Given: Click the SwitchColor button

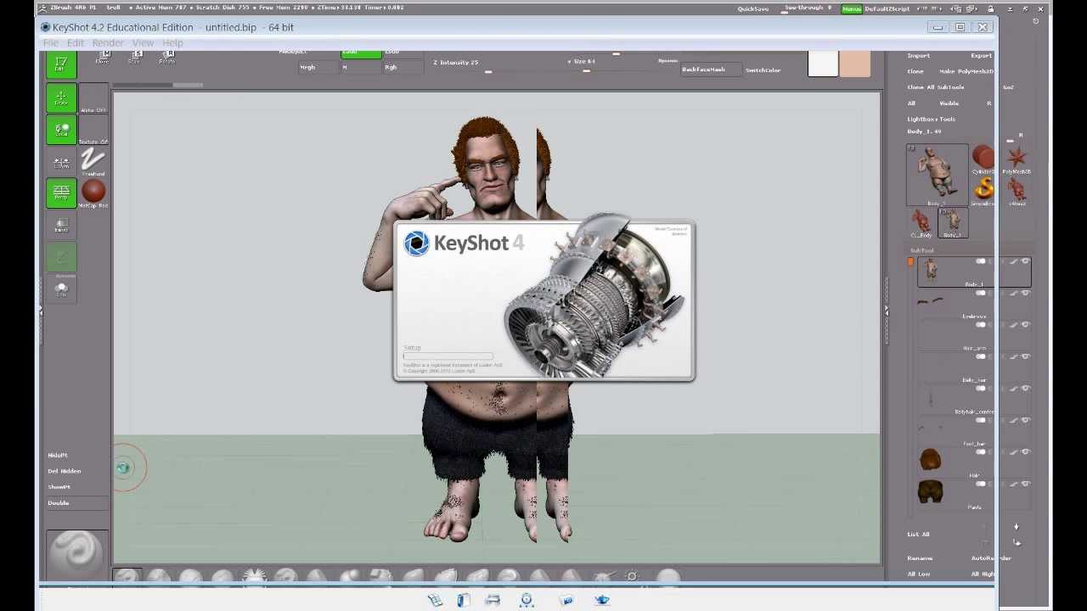Looking at the screenshot, I should coord(763,70).
